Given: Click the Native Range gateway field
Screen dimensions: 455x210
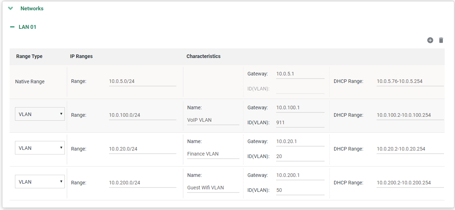Looking at the screenshot, I should pos(300,74).
